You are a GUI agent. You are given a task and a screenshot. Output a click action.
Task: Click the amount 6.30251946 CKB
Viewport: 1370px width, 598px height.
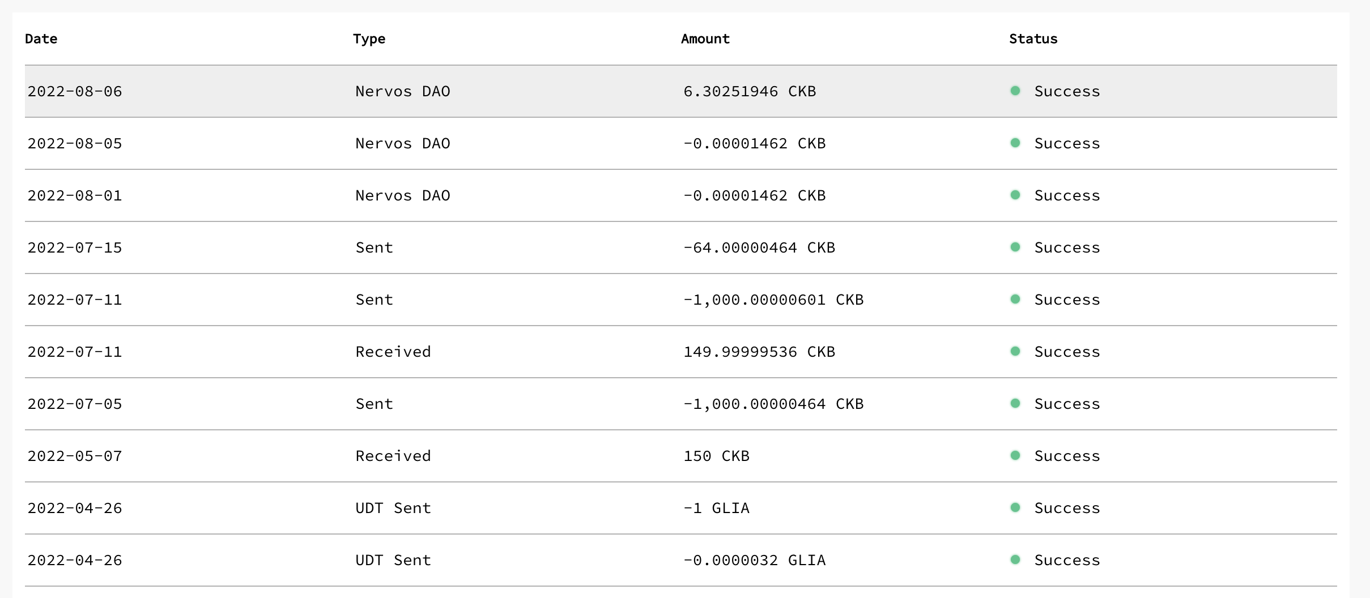pos(750,91)
